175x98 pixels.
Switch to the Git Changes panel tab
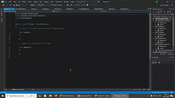tap(163, 54)
